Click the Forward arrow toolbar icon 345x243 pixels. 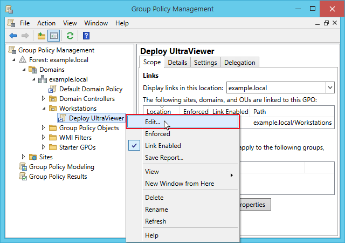(x=25, y=36)
